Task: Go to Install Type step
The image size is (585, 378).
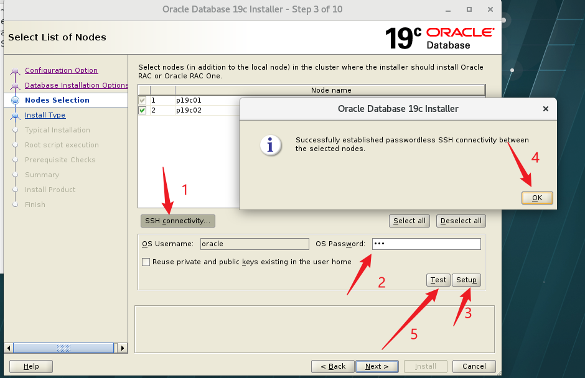Action: point(45,115)
